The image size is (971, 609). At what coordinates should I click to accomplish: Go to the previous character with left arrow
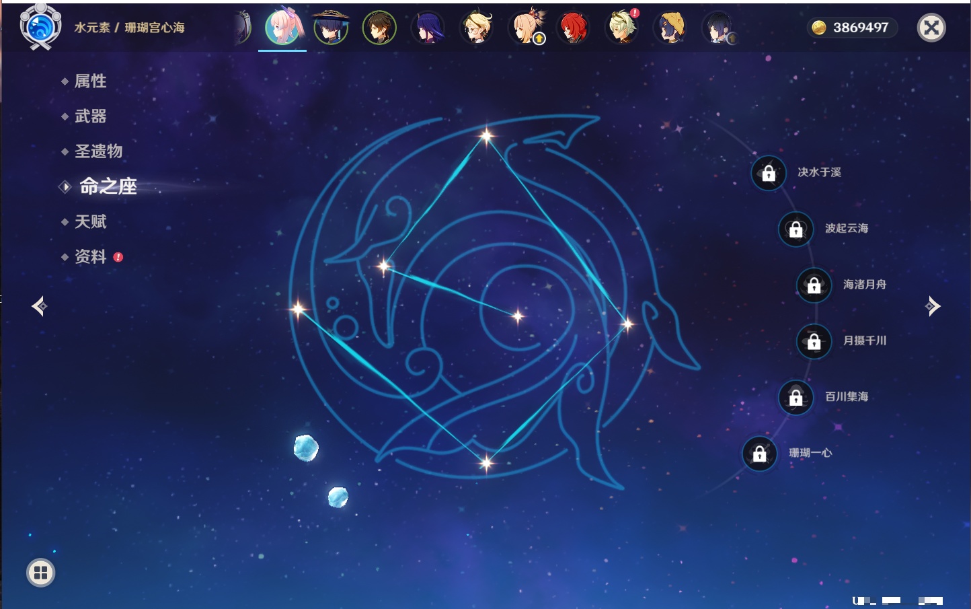pos(39,306)
